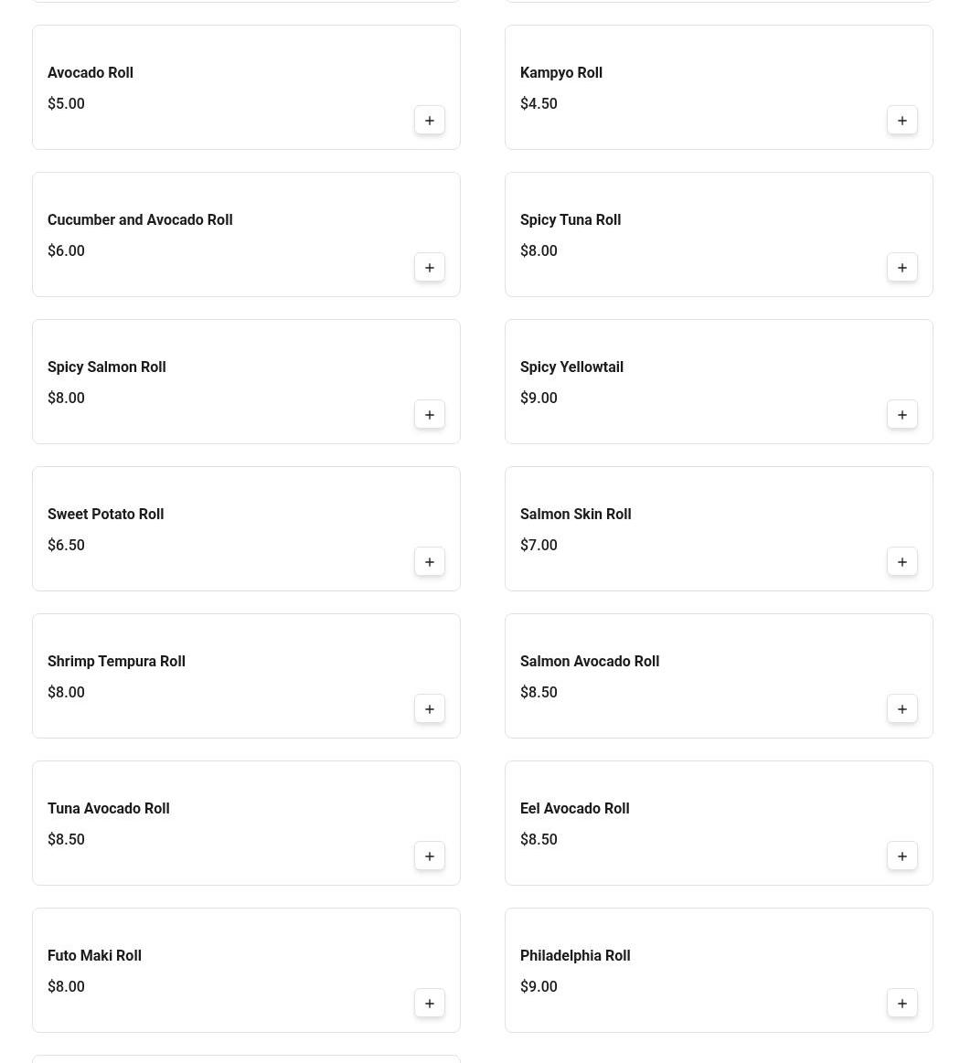Add Kampyo Roll with plus icon

[x=902, y=121]
